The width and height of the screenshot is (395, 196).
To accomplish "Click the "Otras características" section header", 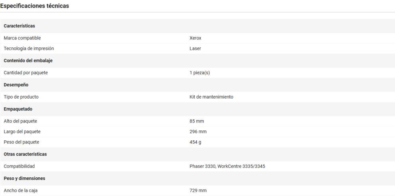I will pos(25,154).
